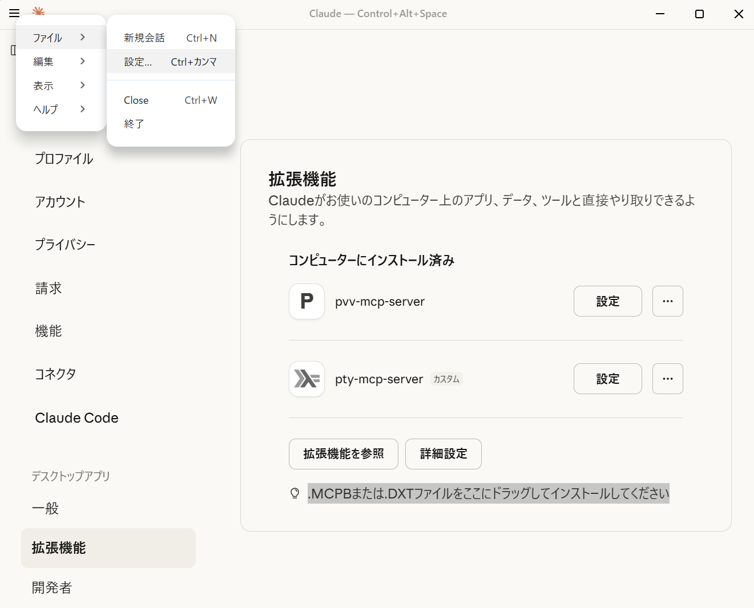This screenshot has width=754, height=608.
Task: Click the "P" icon of pvv-mcp-server
Action: (x=307, y=301)
